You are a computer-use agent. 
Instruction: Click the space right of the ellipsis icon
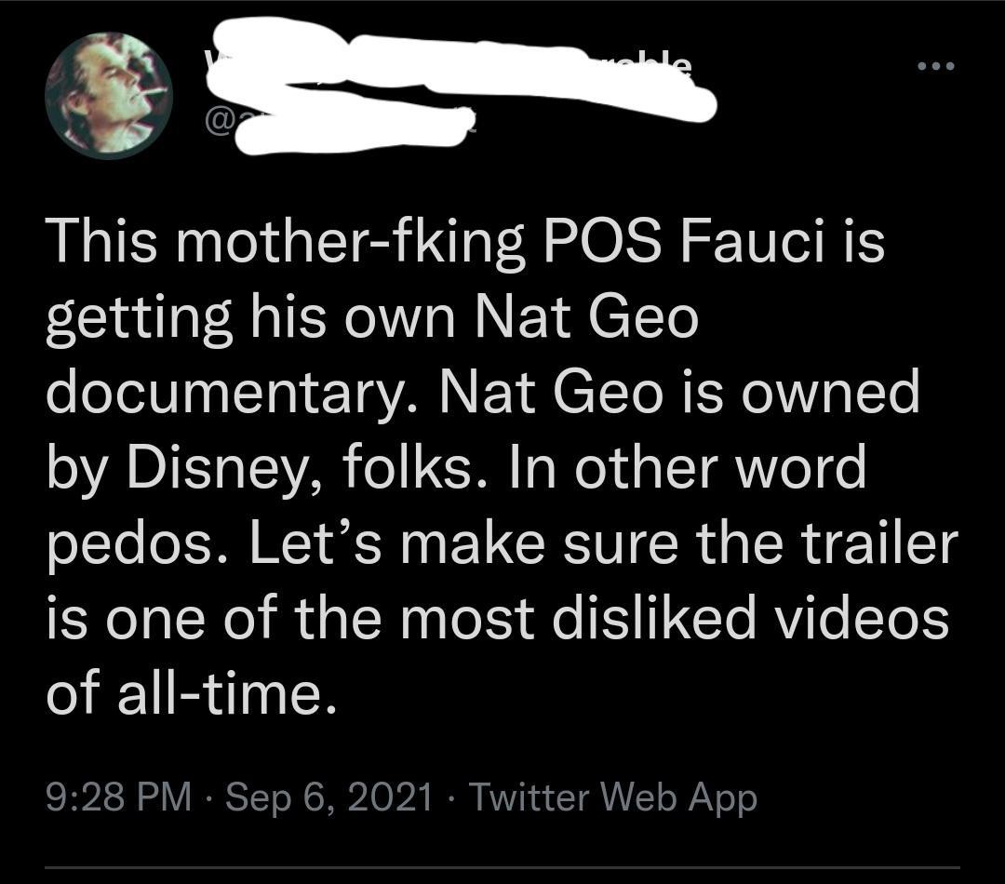tap(977, 65)
